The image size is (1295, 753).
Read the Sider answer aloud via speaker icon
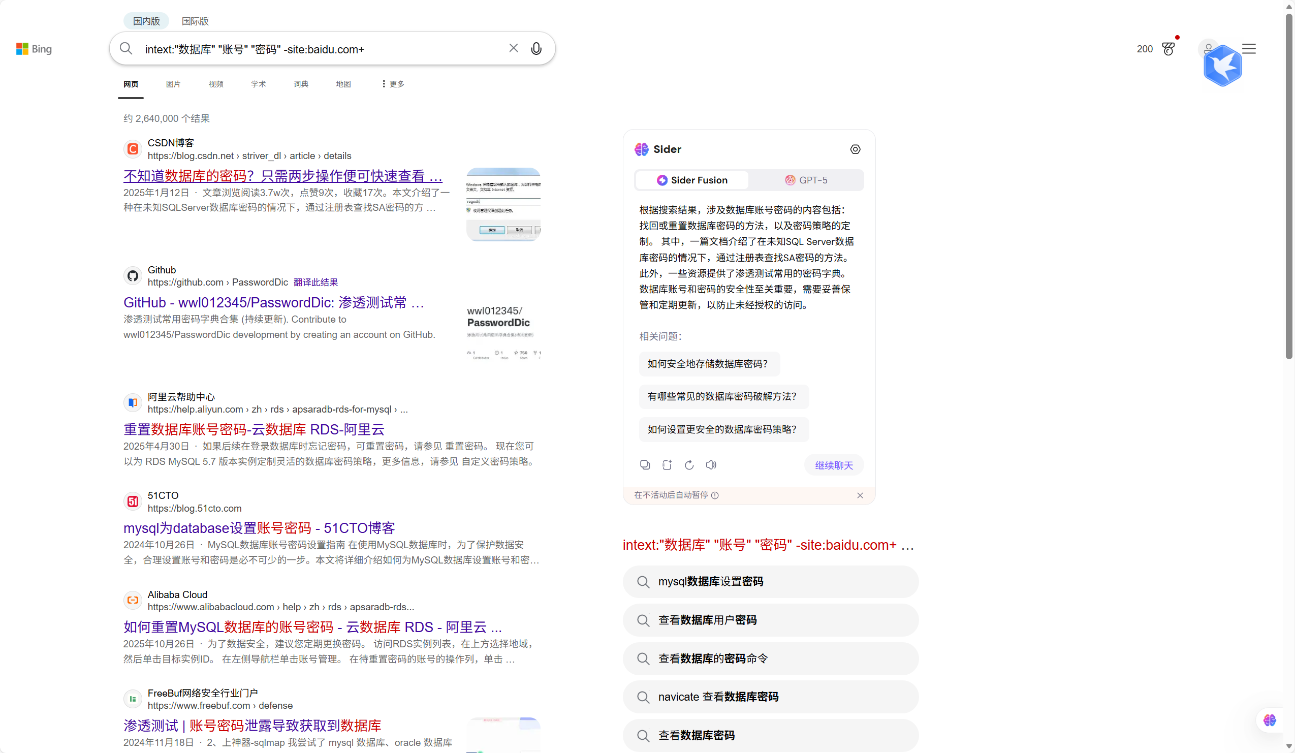tap(711, 464)
